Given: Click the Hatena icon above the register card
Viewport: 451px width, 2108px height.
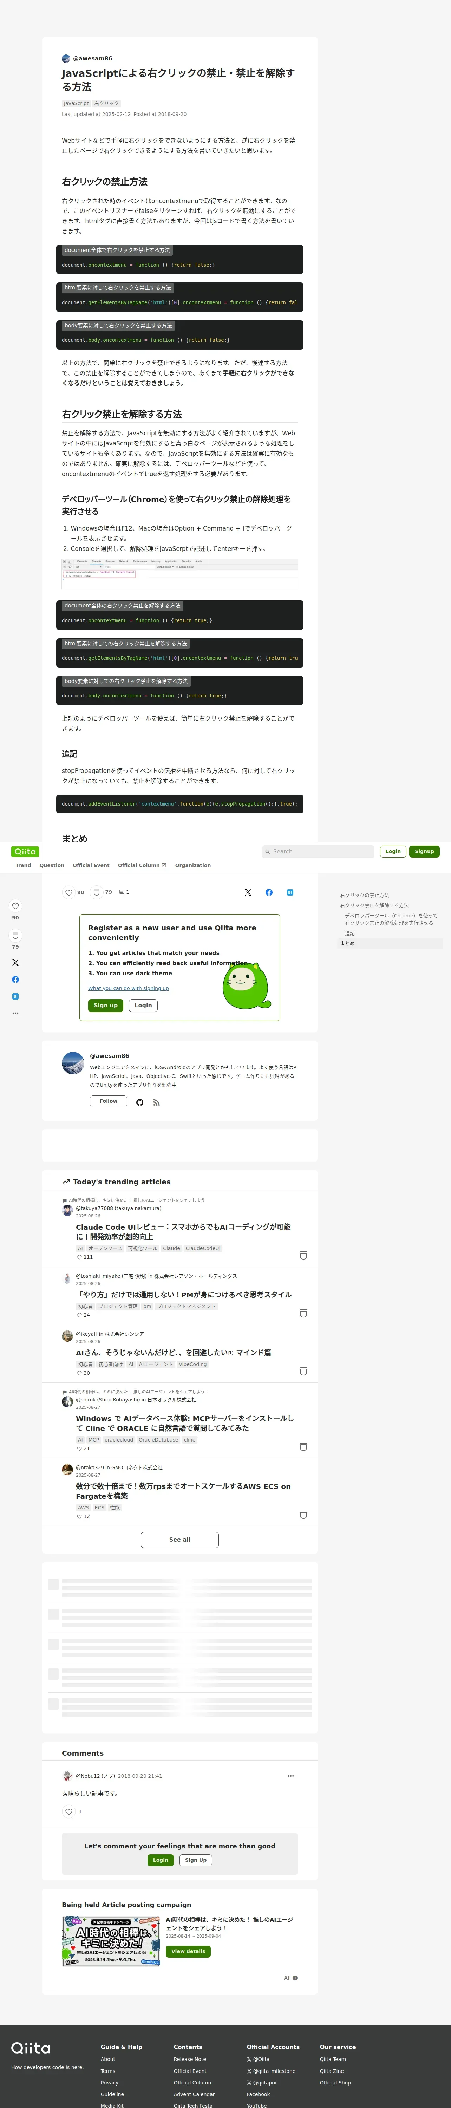Looking at the screenshot, I should [x=290, y=892].
